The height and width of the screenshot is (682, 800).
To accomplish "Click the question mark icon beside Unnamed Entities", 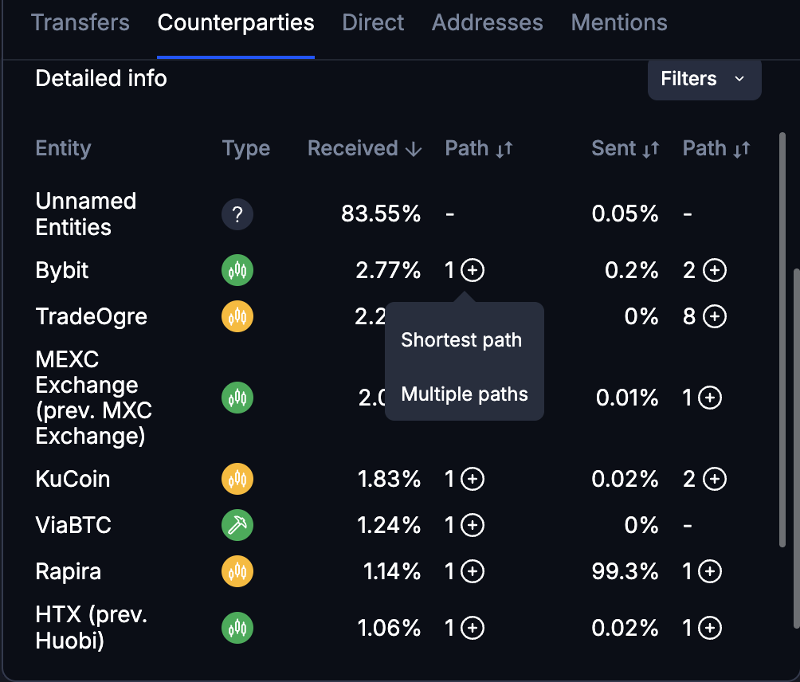I will point(237,214).
